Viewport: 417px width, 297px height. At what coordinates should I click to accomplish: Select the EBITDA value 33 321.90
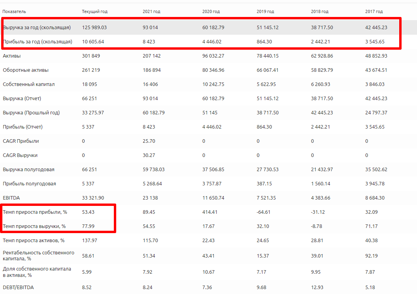93,198
